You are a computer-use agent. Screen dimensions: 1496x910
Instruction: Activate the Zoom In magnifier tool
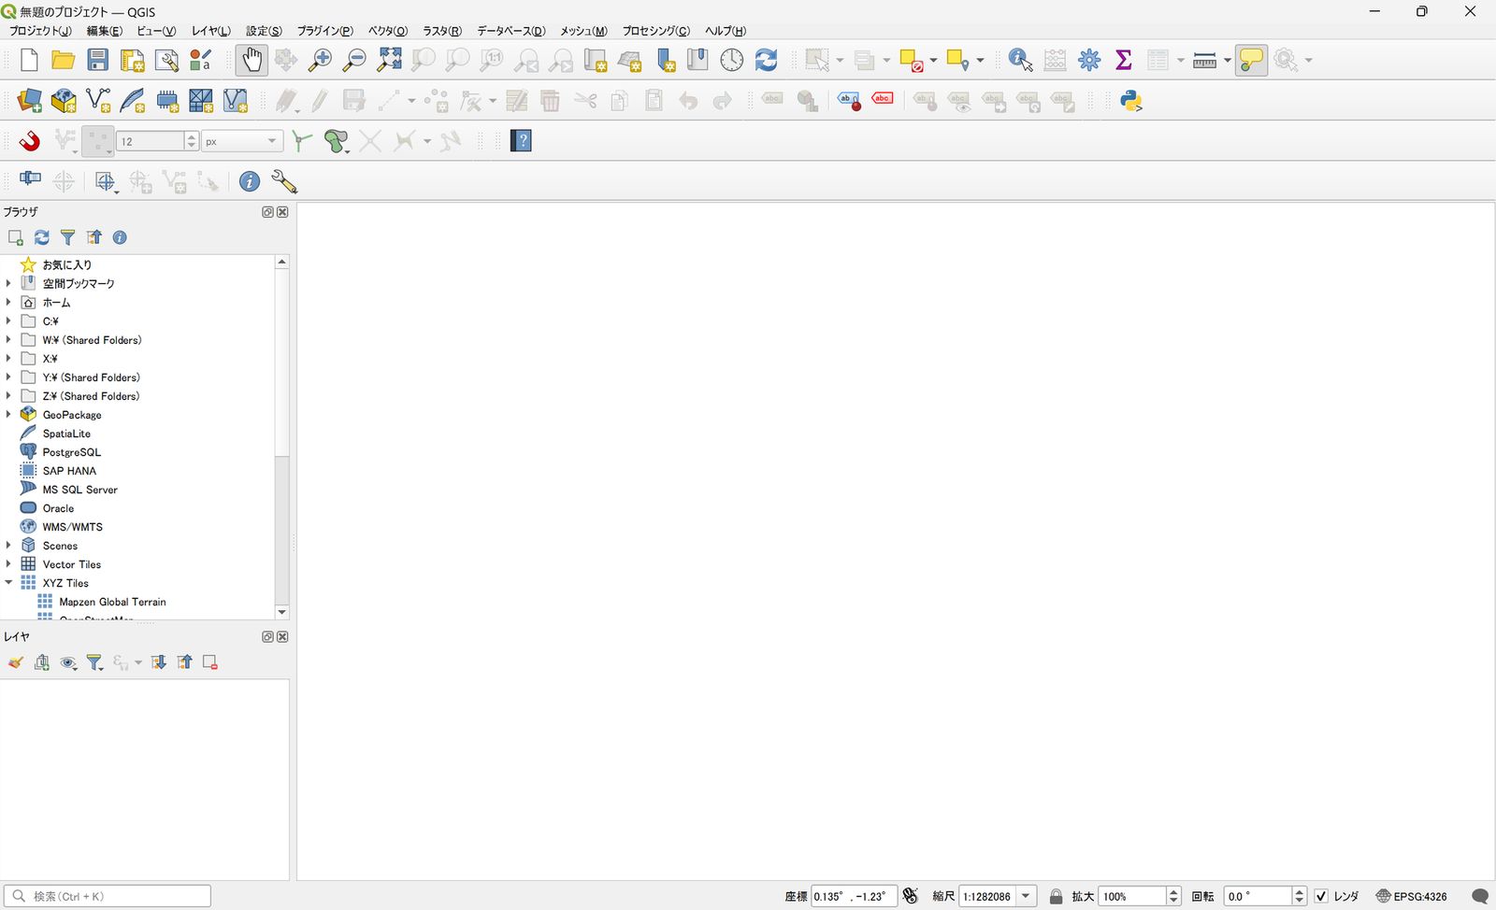pos(320,61)
